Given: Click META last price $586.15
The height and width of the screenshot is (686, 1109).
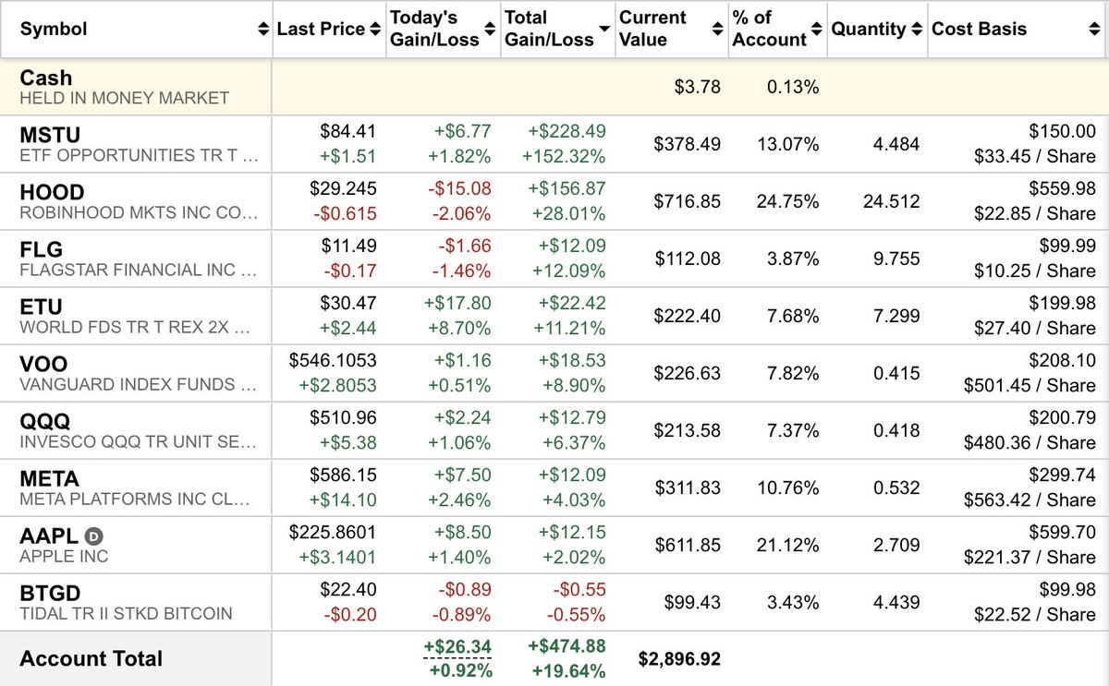Looking at the screenshot, I should point(343,475).
